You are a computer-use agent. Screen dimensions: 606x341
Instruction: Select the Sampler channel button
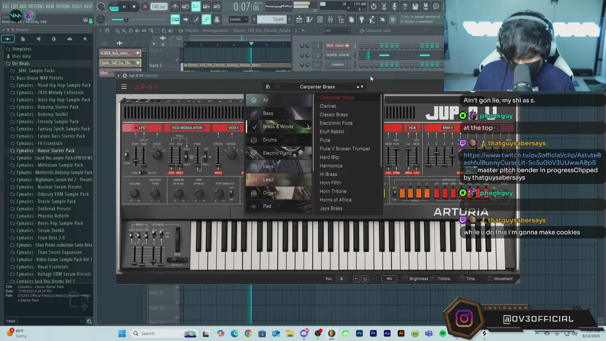(x=338, y=64)
